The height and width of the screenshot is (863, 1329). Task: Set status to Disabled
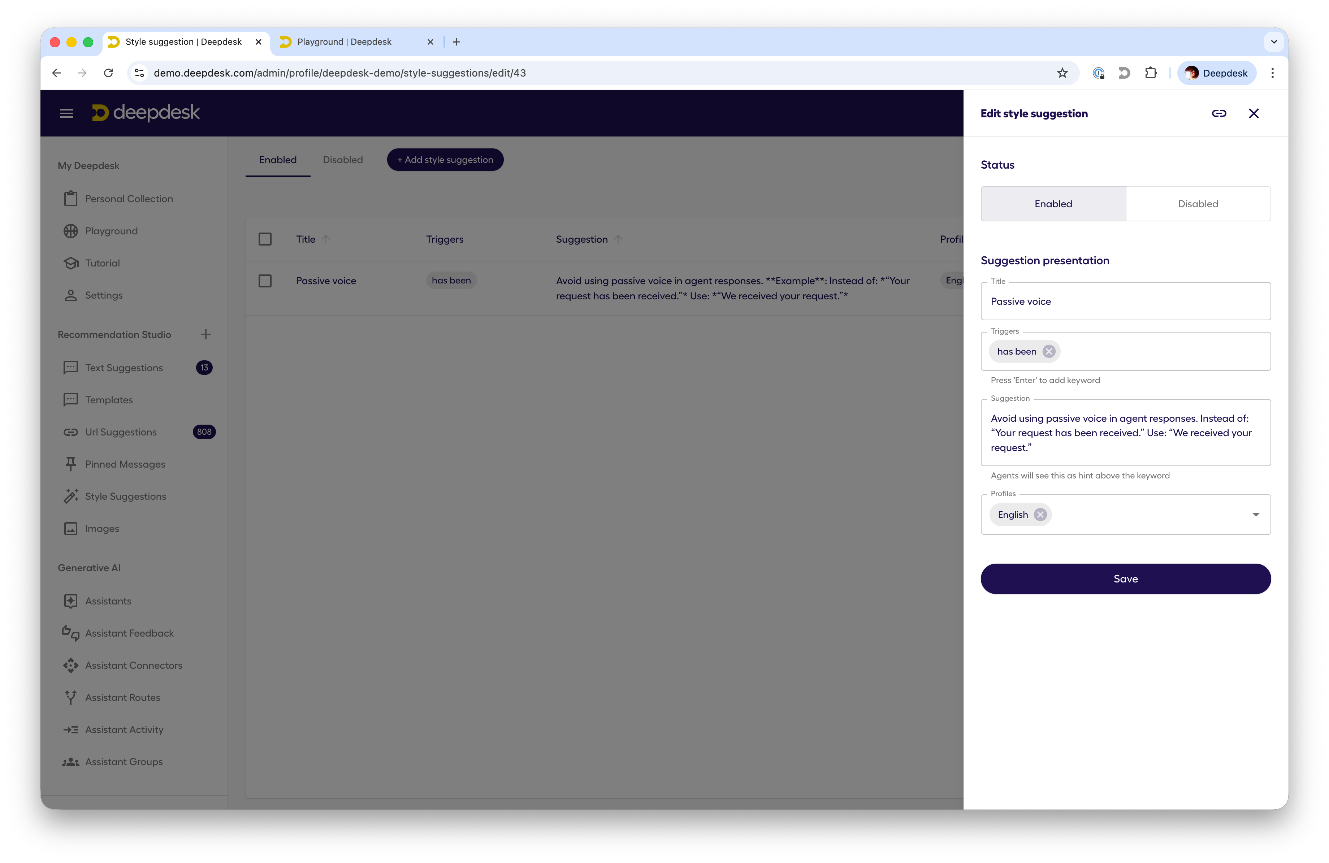pos(1198,204)
